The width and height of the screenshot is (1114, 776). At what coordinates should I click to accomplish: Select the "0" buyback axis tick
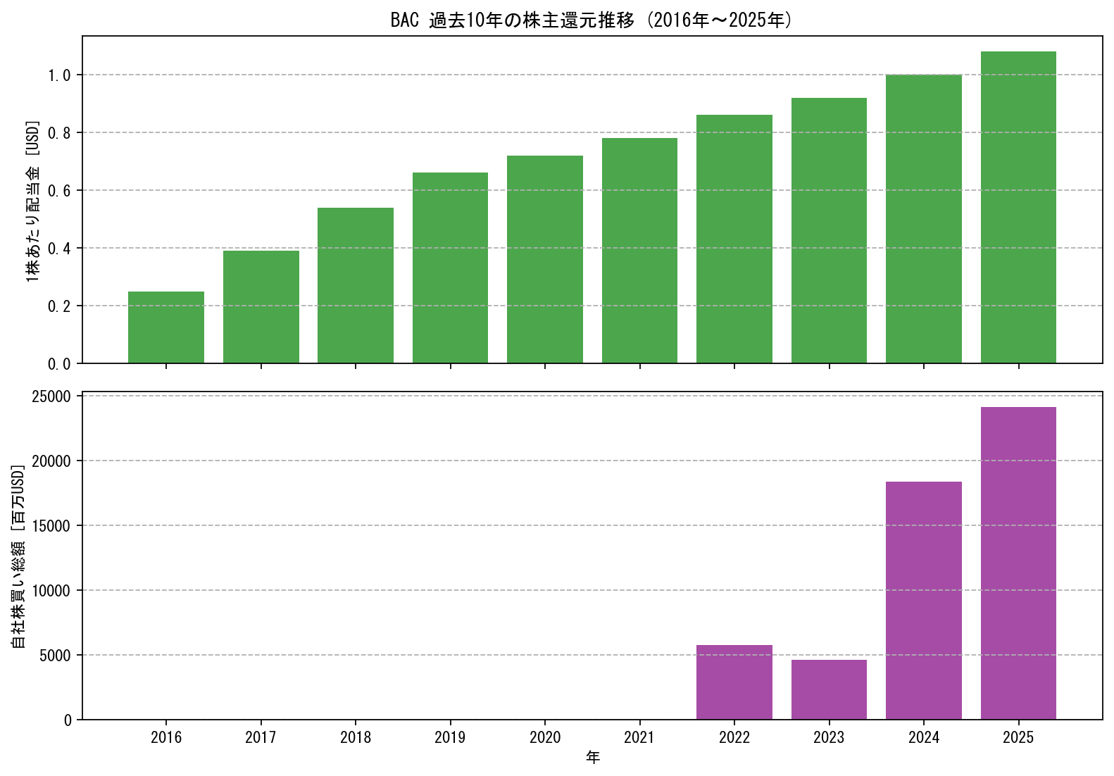(68, 720)
